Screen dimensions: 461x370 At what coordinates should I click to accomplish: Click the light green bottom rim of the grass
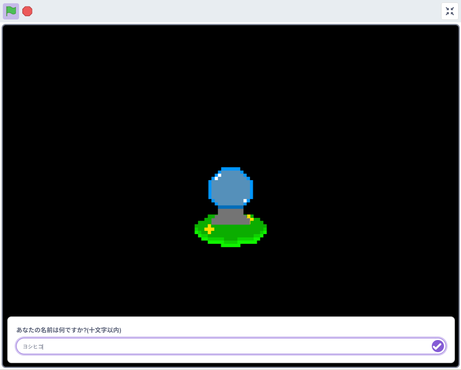click(x=230, y=245)
